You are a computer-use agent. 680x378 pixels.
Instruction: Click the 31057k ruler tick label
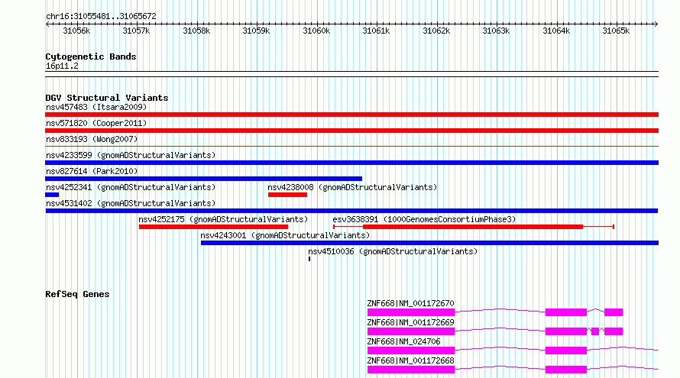click(136, 31)
